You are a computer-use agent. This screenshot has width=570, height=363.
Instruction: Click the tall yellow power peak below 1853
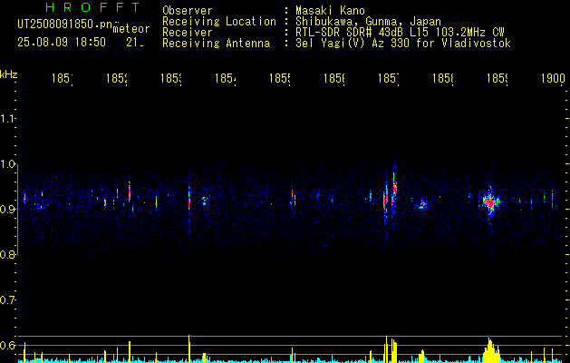coord(189,348)
